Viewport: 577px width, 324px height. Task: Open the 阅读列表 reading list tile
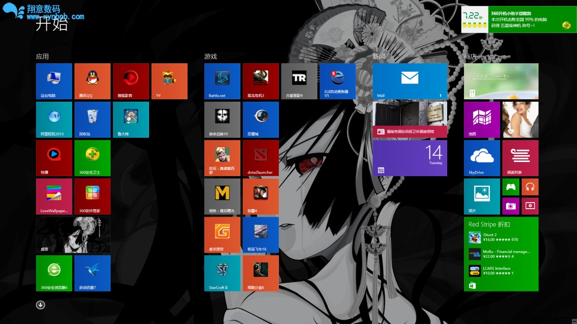click(520, 158)
